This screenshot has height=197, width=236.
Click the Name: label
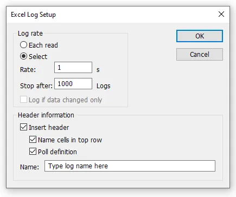[29, 167]
